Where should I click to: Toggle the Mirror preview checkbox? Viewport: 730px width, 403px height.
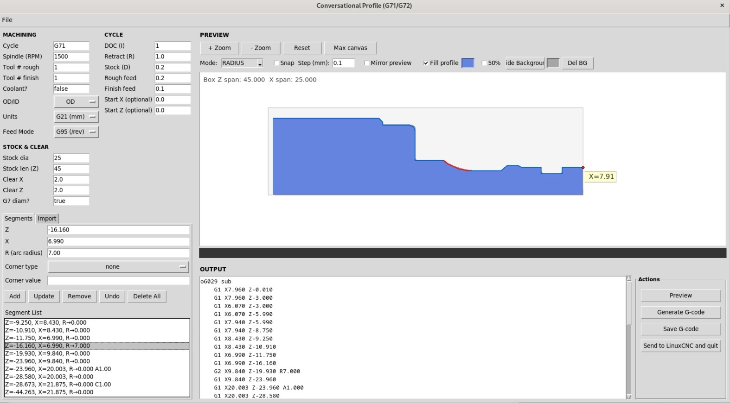click(367, 63)
